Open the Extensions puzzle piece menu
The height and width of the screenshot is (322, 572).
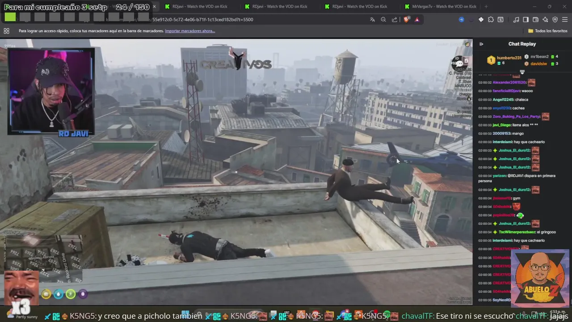pyautogui.click(x=491, y=20)
